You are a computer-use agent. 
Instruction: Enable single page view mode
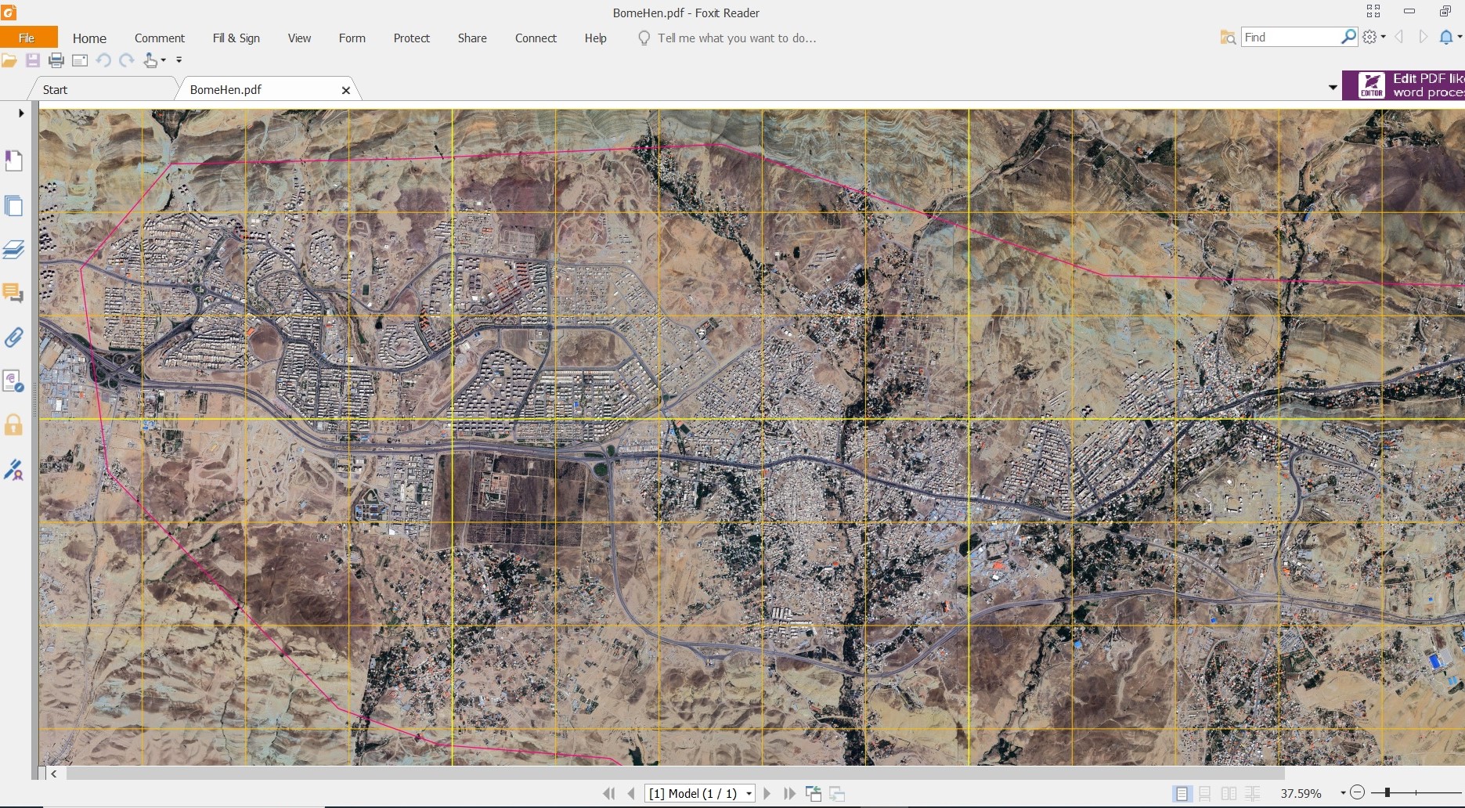1181,794
